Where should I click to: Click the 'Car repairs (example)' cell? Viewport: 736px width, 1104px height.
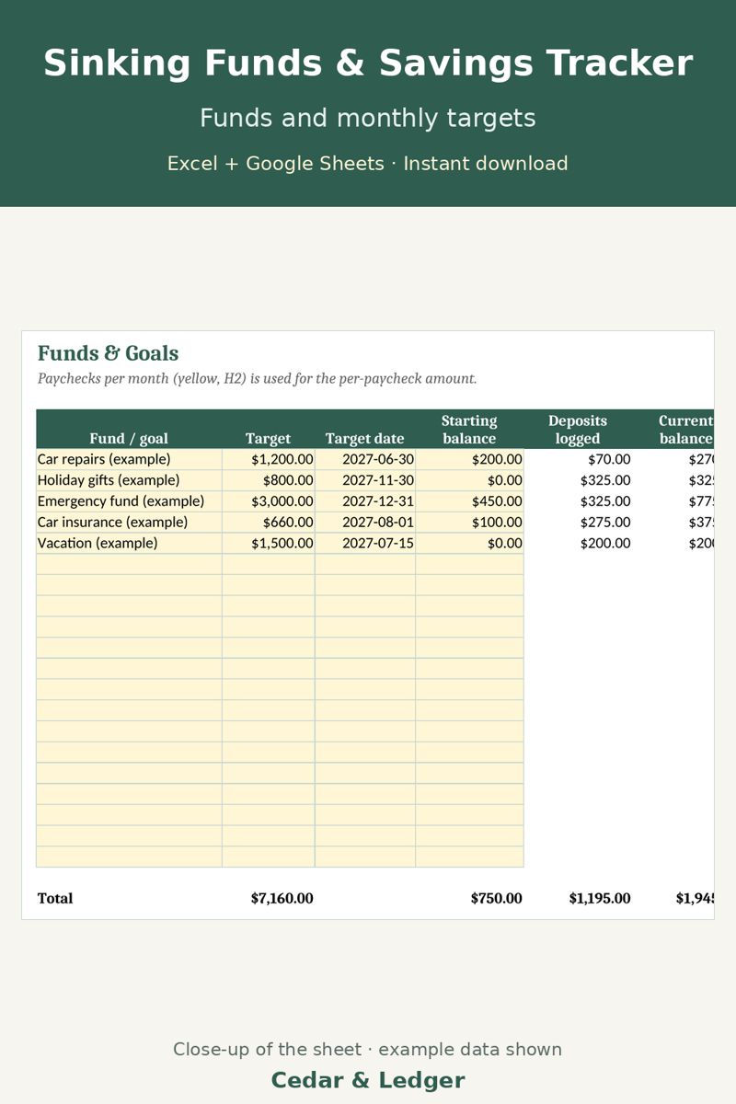pos(129,459)
